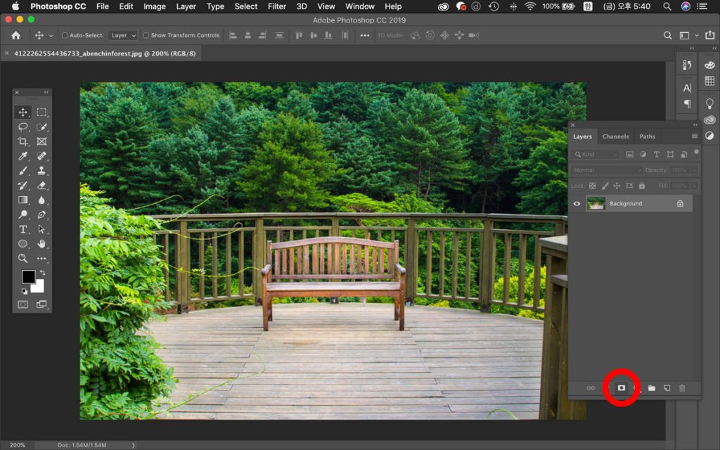
Task: Click the Add layer mask button
Action: pyautogui.click(x=622, y=388)
